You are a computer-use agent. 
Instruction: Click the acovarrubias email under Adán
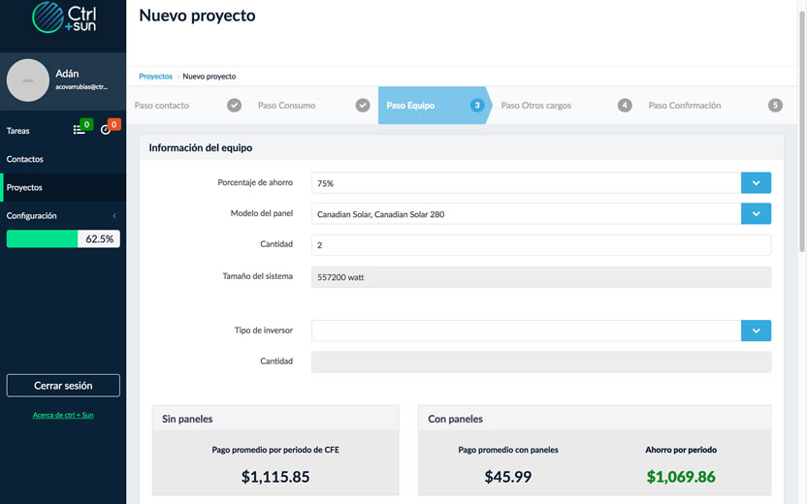(x=81, y=87)
